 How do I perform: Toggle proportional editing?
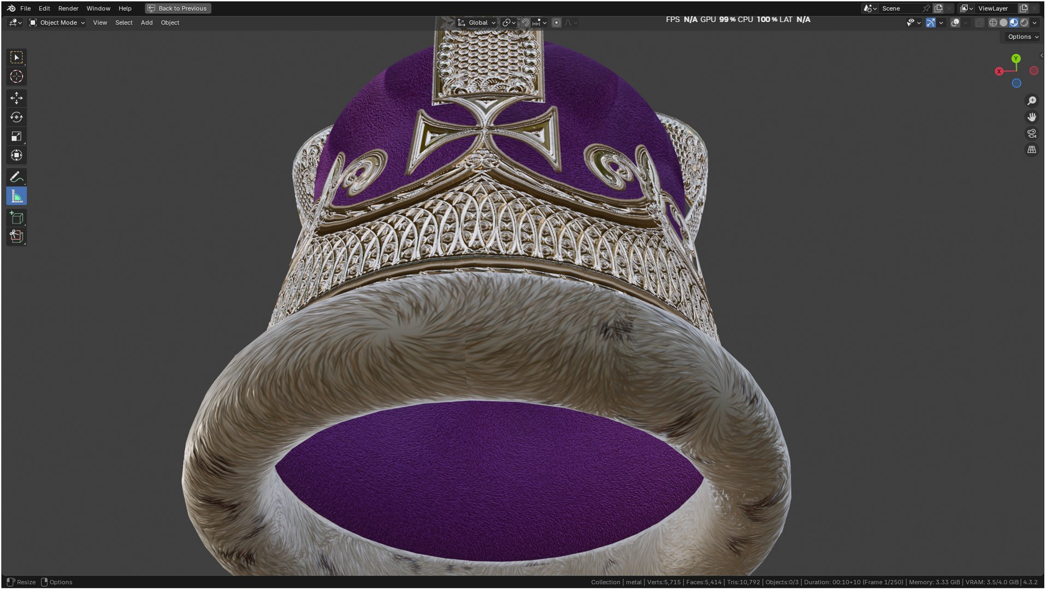point(556,22)
